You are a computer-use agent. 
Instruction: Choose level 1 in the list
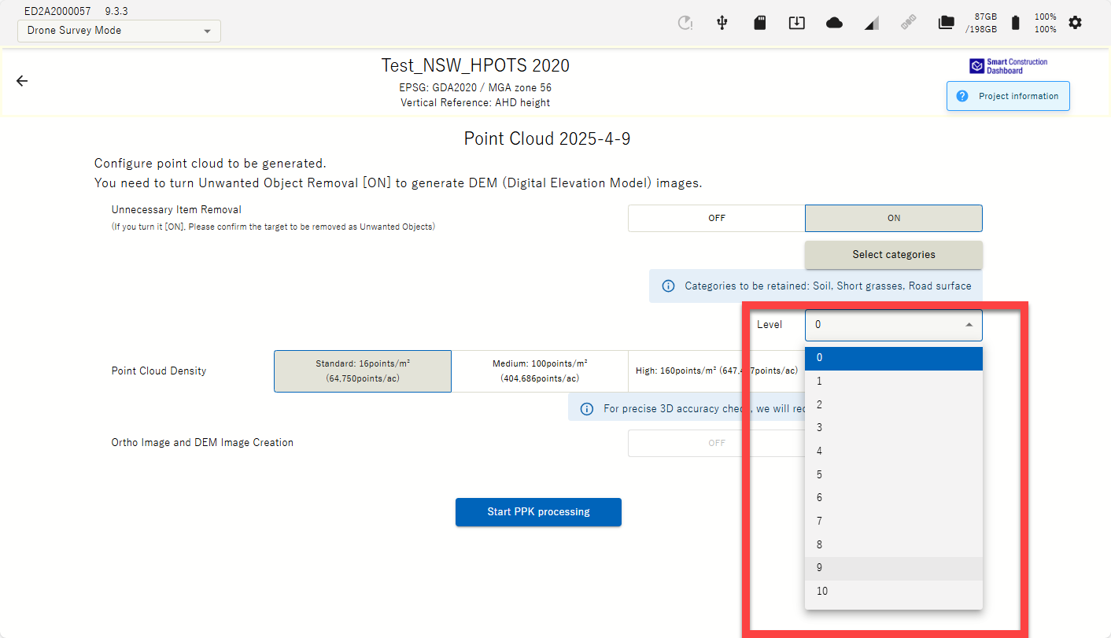893,382
